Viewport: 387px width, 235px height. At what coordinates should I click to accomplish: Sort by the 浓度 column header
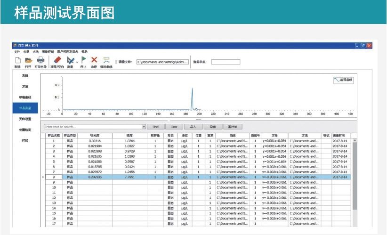[129, 136]
